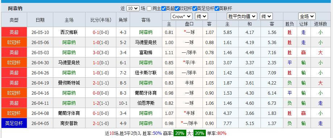Click the 欧冠杯 tag on 26-05-06 row

(14, 42)
